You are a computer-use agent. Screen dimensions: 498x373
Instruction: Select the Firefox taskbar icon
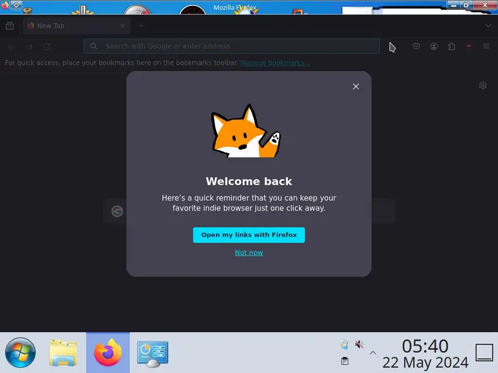click(x=108, y=353)
